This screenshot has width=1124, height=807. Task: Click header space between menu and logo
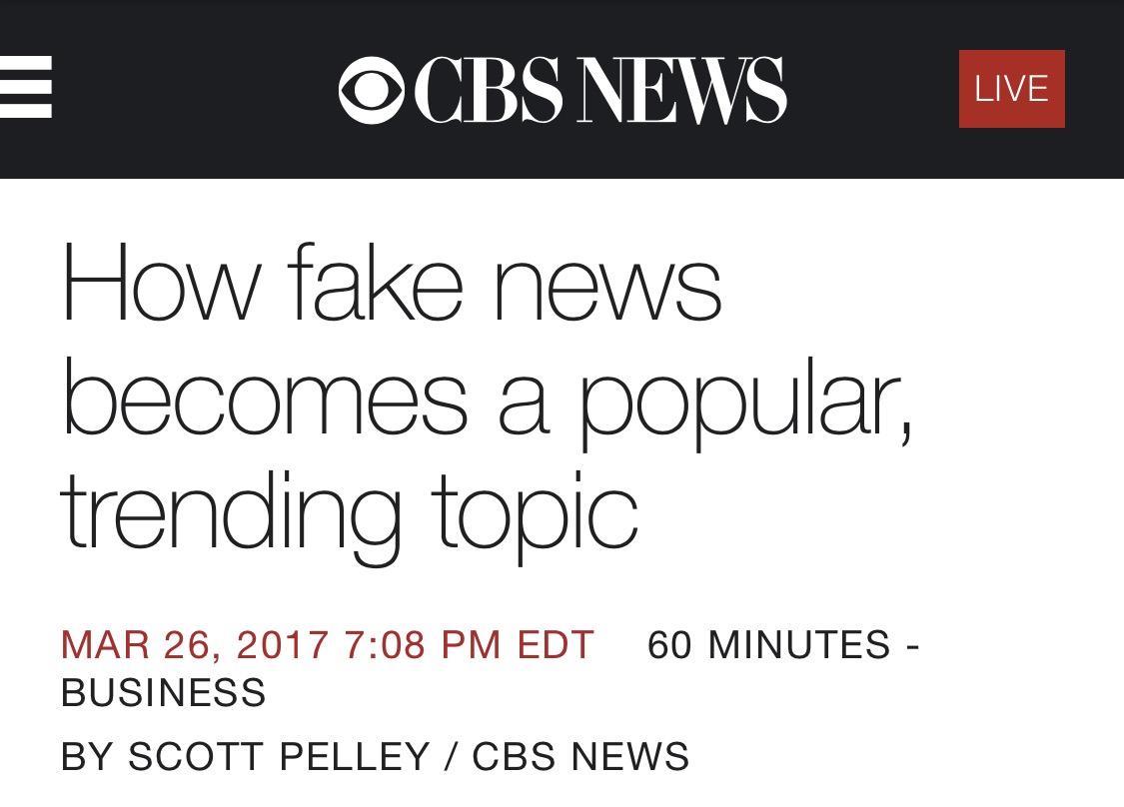coord(195,90)
